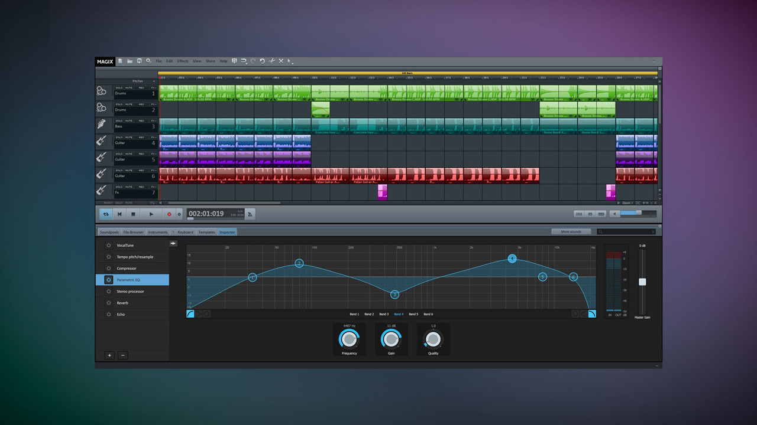Select the scissors split tool
This screenshot has width=757, height=425.
[272, 61]
